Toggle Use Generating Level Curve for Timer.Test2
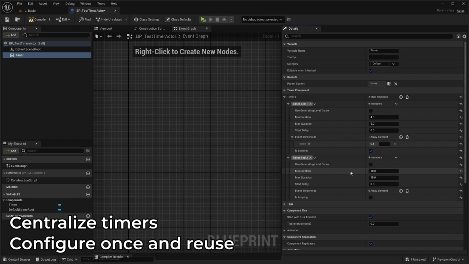The image size is (469, 264). click(x=370, y=165)
